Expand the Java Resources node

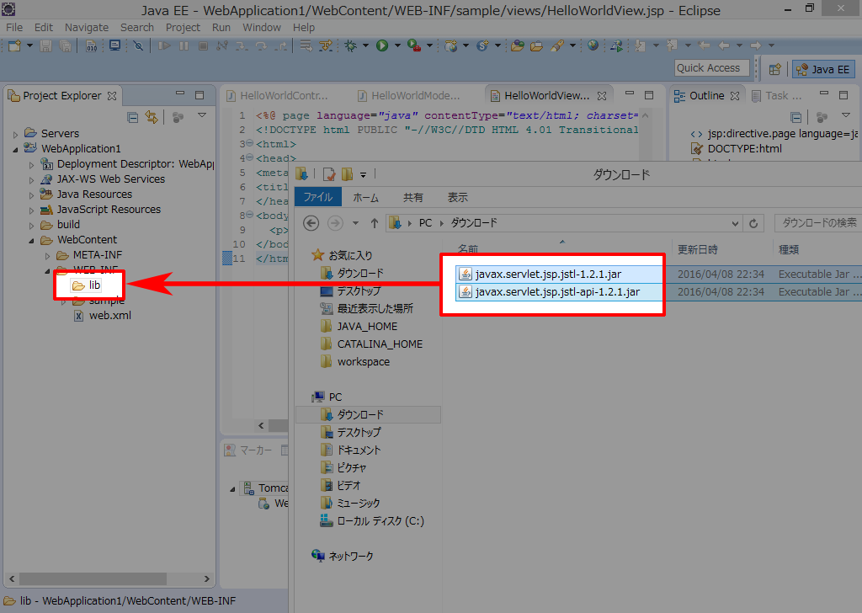pyautogui.click(x=31, y=195)
